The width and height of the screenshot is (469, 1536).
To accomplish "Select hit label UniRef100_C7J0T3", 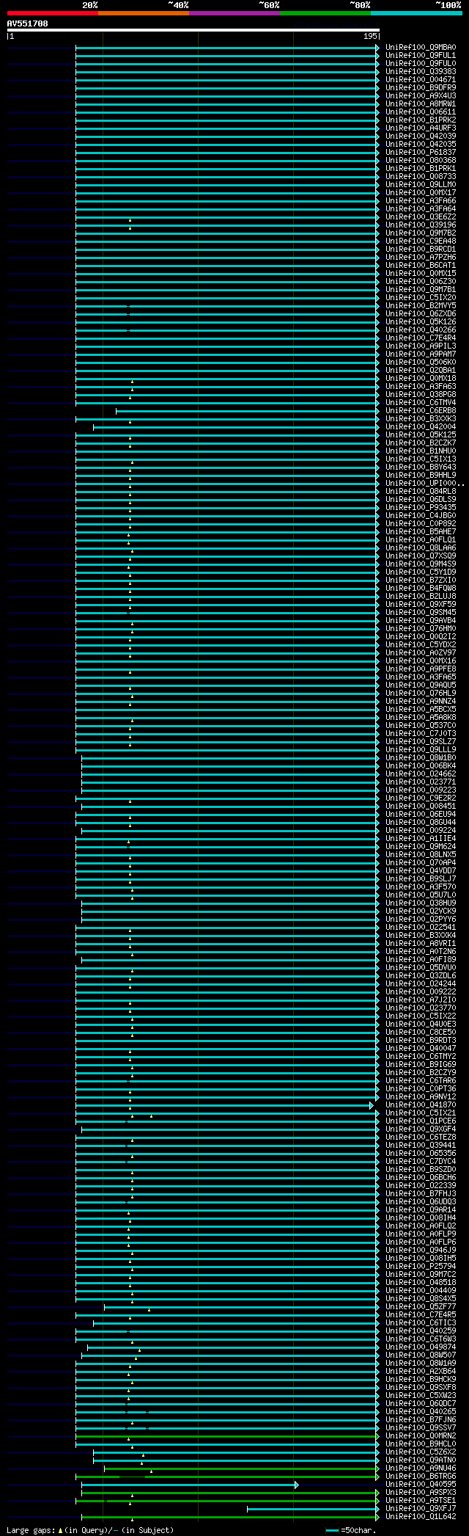I will (x=421, y=733).
